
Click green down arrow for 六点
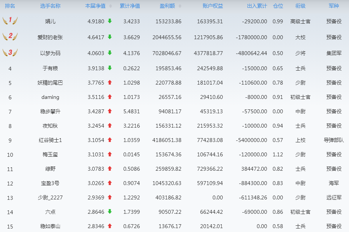pyautogui.click(x=110, y=211)
